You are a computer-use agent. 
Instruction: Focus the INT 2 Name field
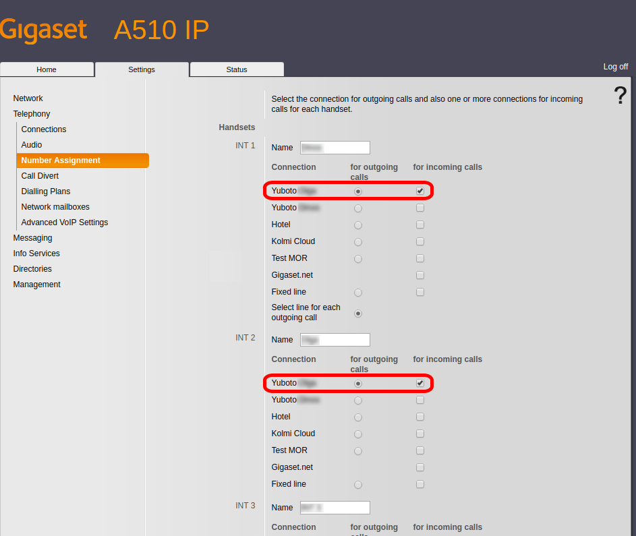[335, 340]
